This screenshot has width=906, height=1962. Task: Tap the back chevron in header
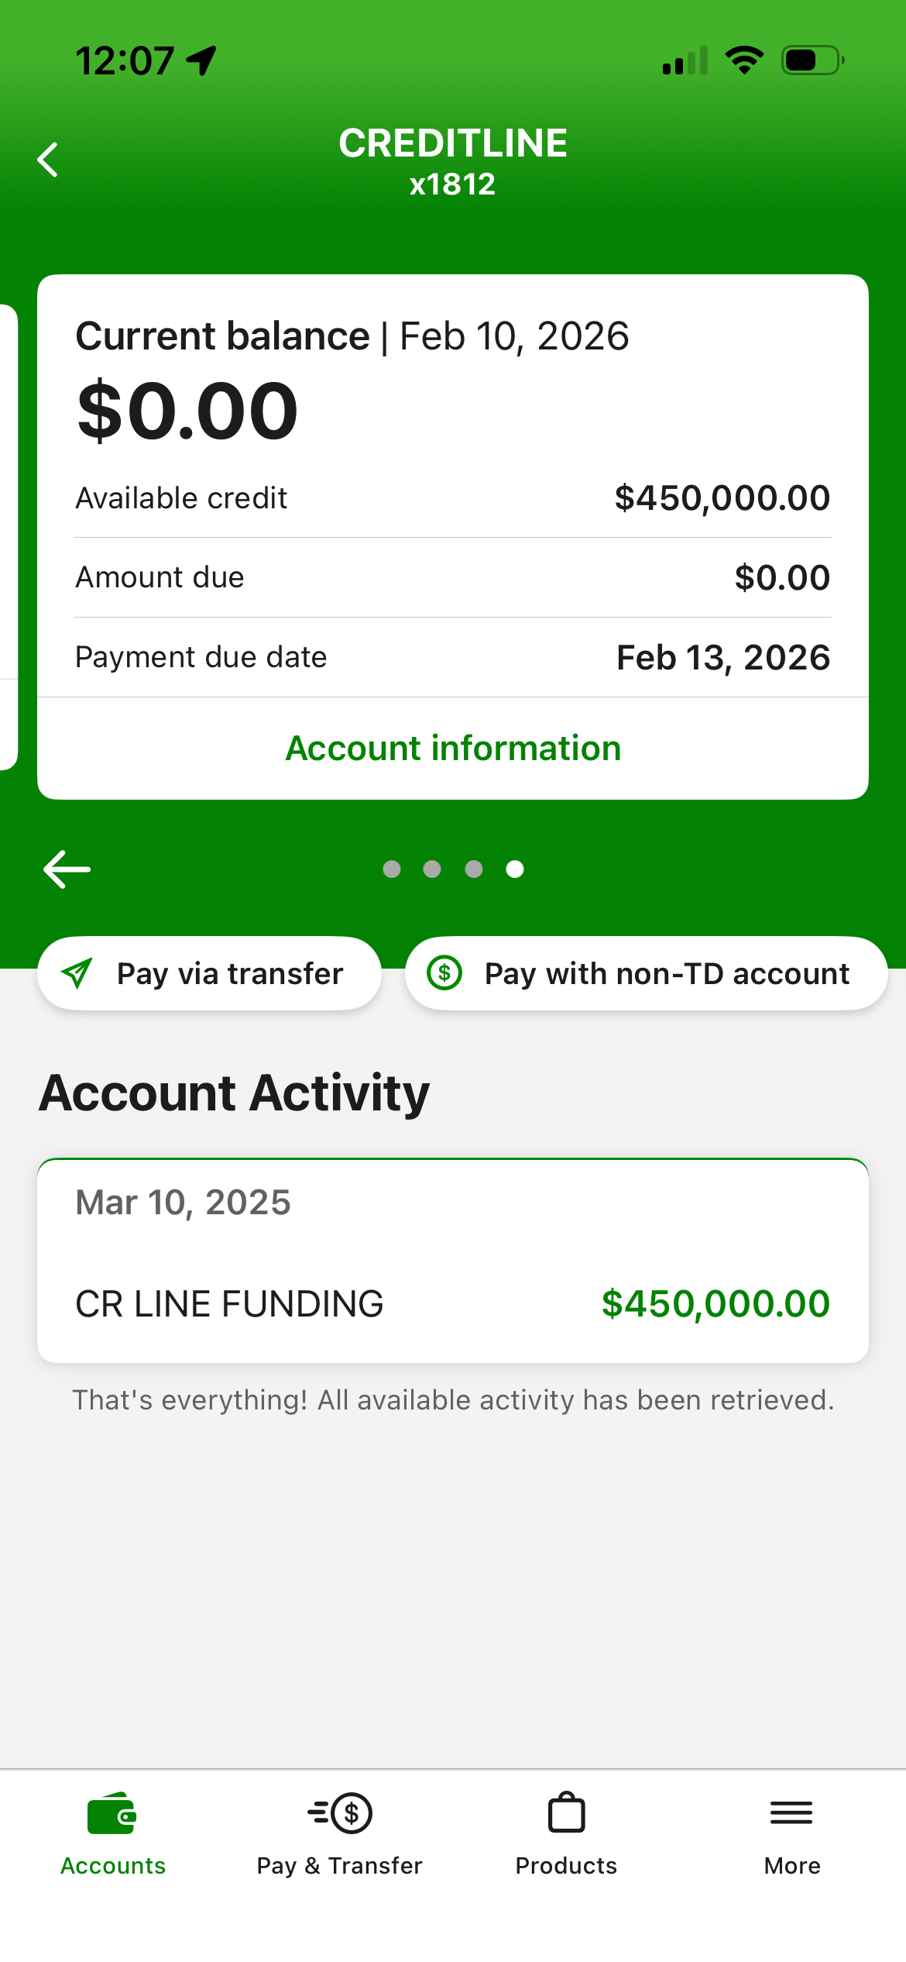click(x=48, y=160)
